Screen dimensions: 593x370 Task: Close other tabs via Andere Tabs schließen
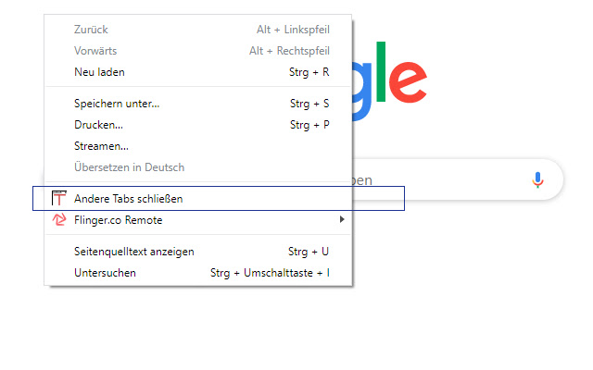134,199
